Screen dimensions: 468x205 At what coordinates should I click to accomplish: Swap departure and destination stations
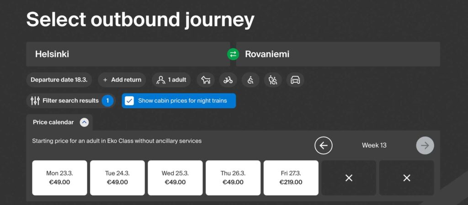click(x=233, y=54)
